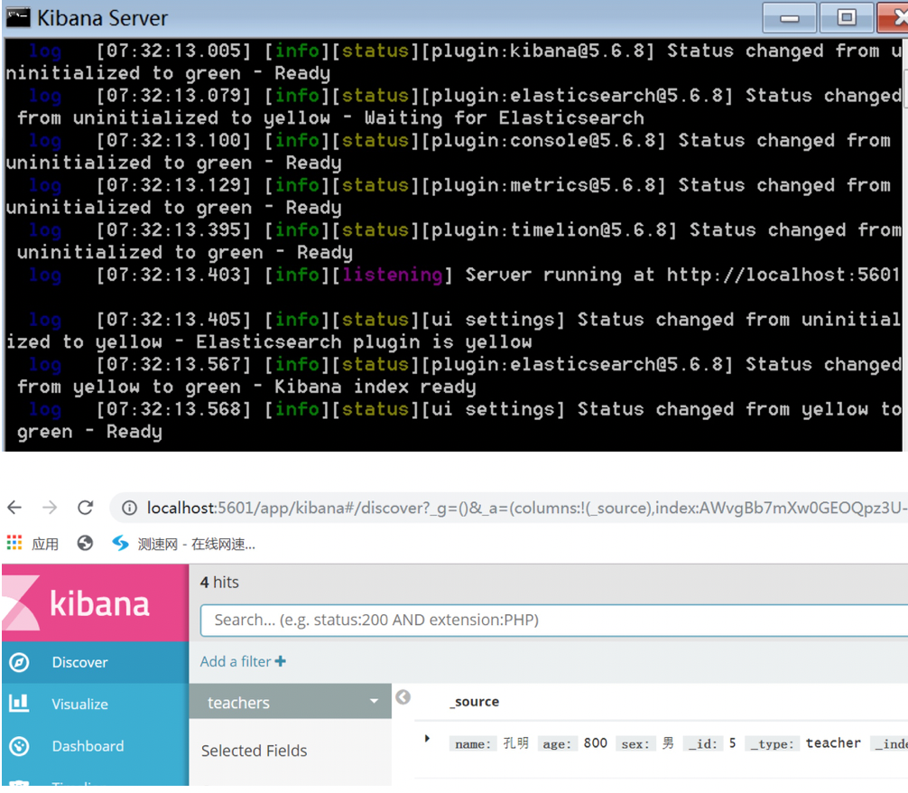Open the Dashboard gauge icon

tap(19, 745)
